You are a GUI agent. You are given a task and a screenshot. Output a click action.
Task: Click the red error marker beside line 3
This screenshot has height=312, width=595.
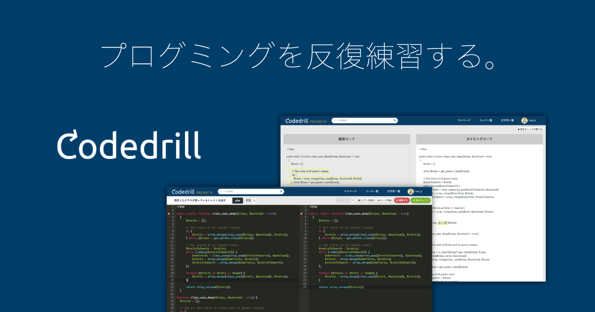(169, 213)
